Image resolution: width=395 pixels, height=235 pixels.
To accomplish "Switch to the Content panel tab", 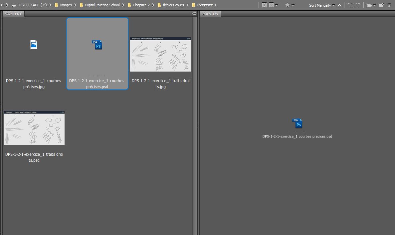I will (x=13, y=14).
